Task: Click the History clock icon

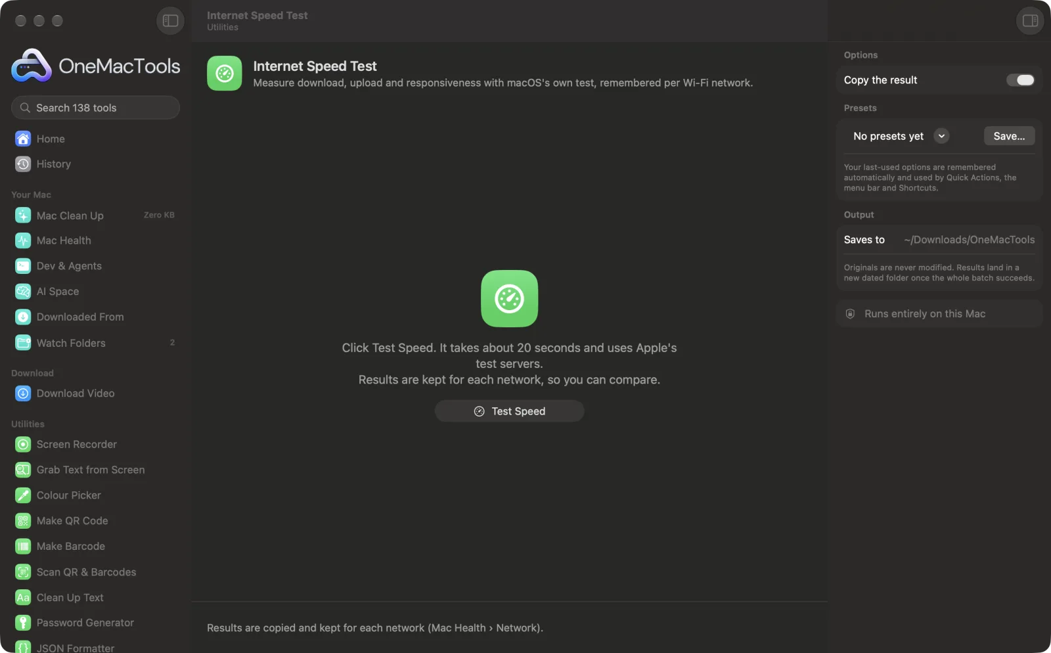Action: [23, 164]
